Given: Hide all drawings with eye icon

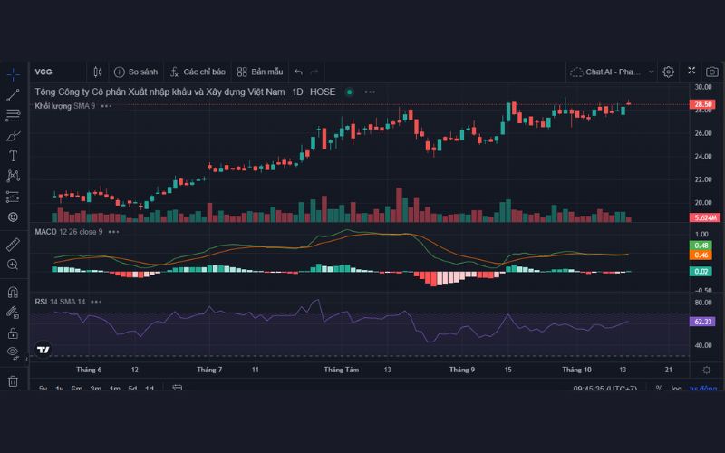Looking at the screenshot, I should point(13,352).
